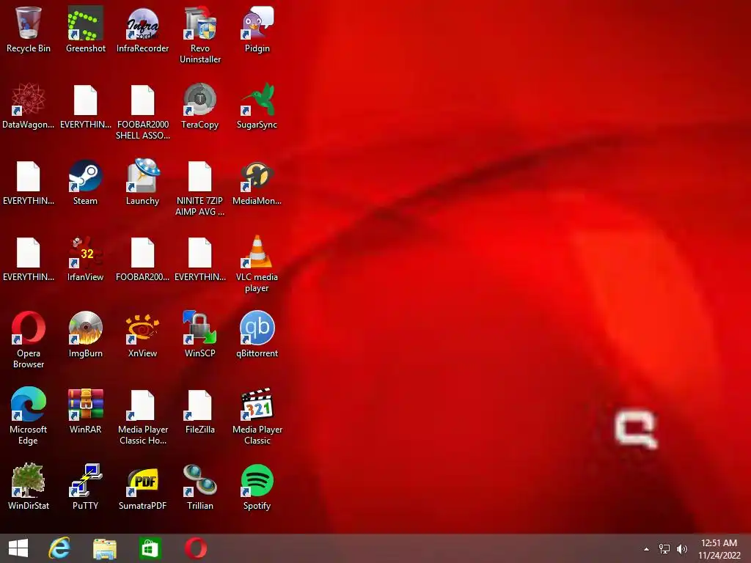Open File Explorer in the taskbar

104,549
